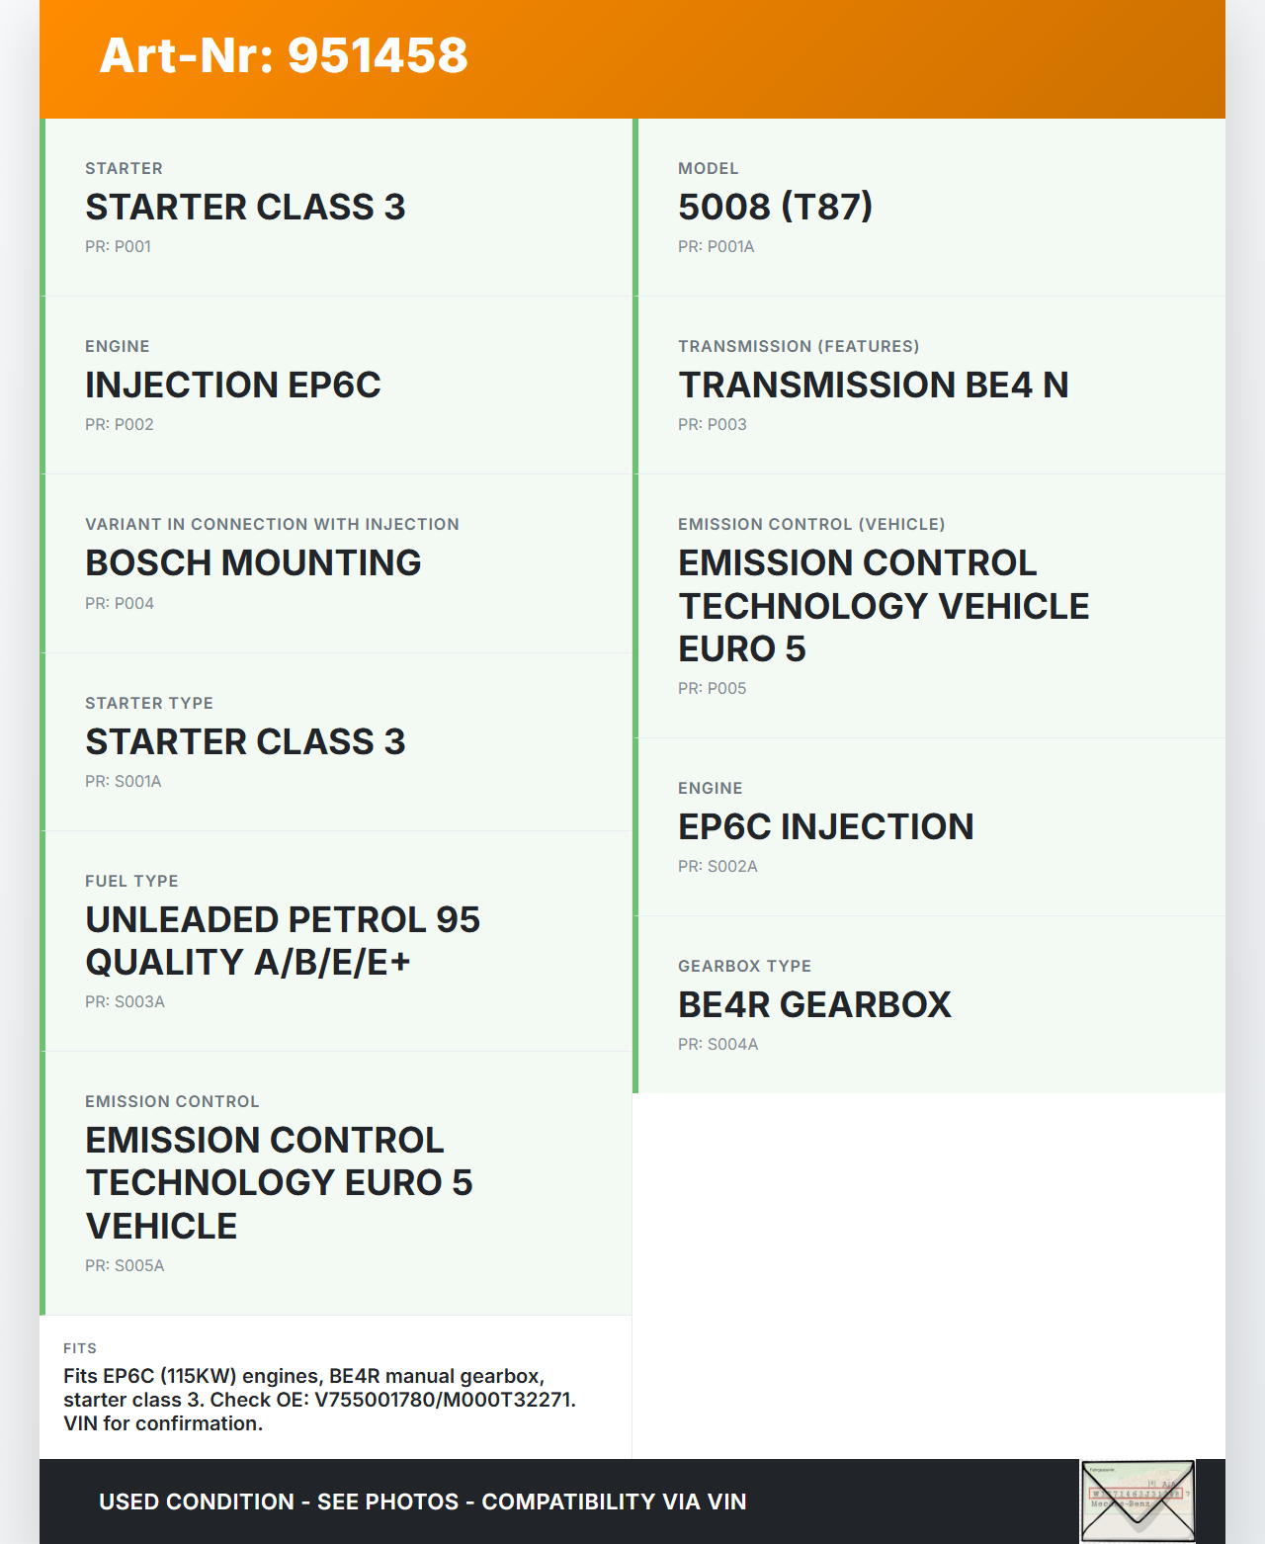Click the PR: P005 code
Screen dimensions: 1265x1544
[712, 688]
